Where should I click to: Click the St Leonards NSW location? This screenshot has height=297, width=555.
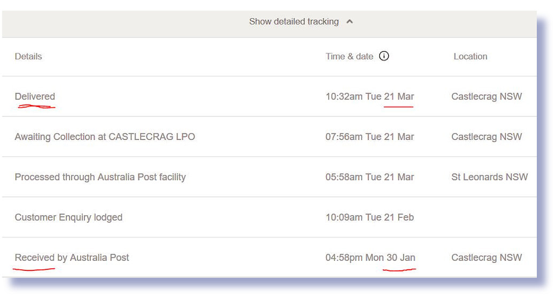coord(490,177)
